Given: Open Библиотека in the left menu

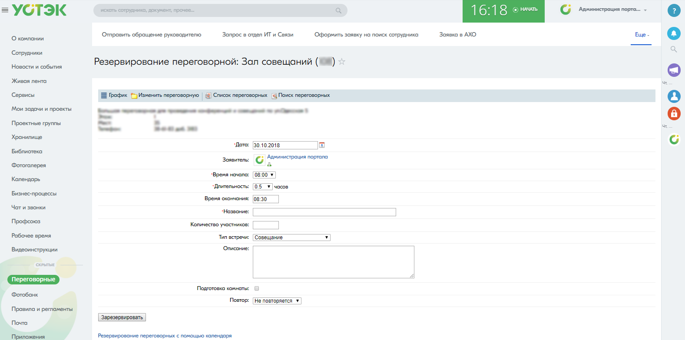Looking at the screenshot, I should click(27, 152).
